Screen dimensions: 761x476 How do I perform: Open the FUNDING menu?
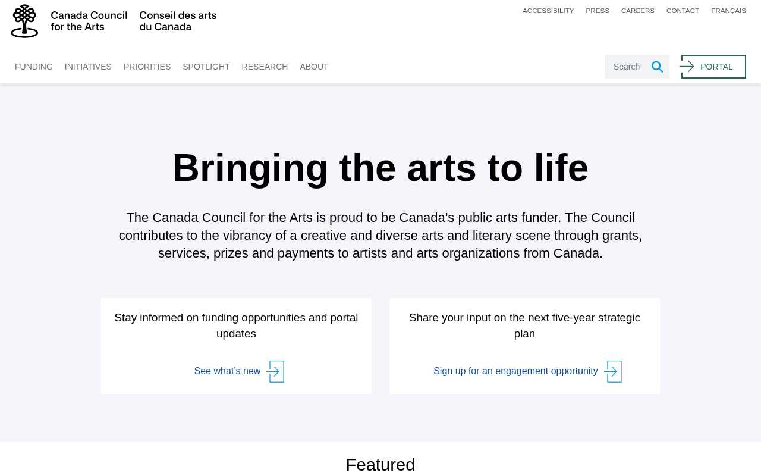pyautogui.click(x=33, y=67)
